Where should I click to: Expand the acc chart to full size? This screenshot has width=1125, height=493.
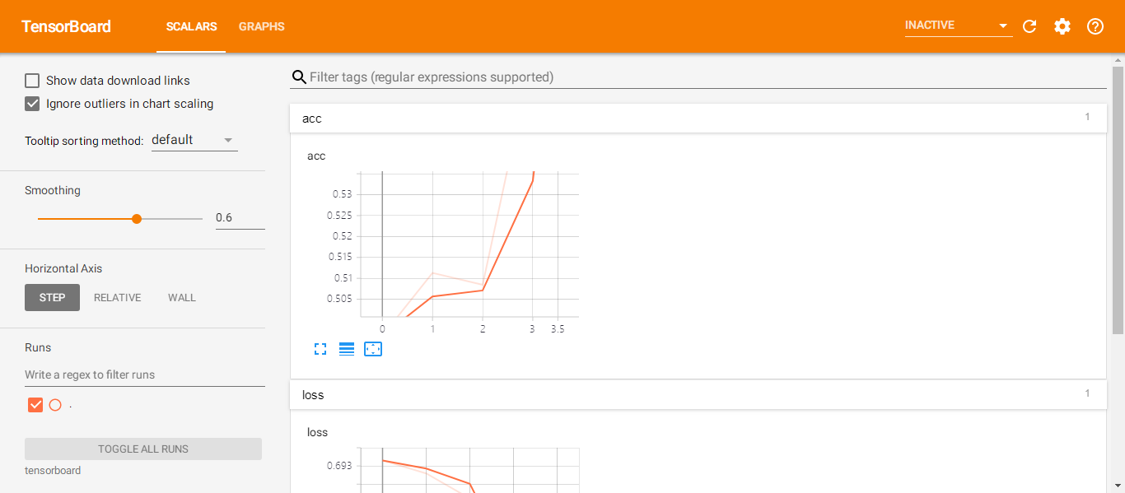pos(320,349)
